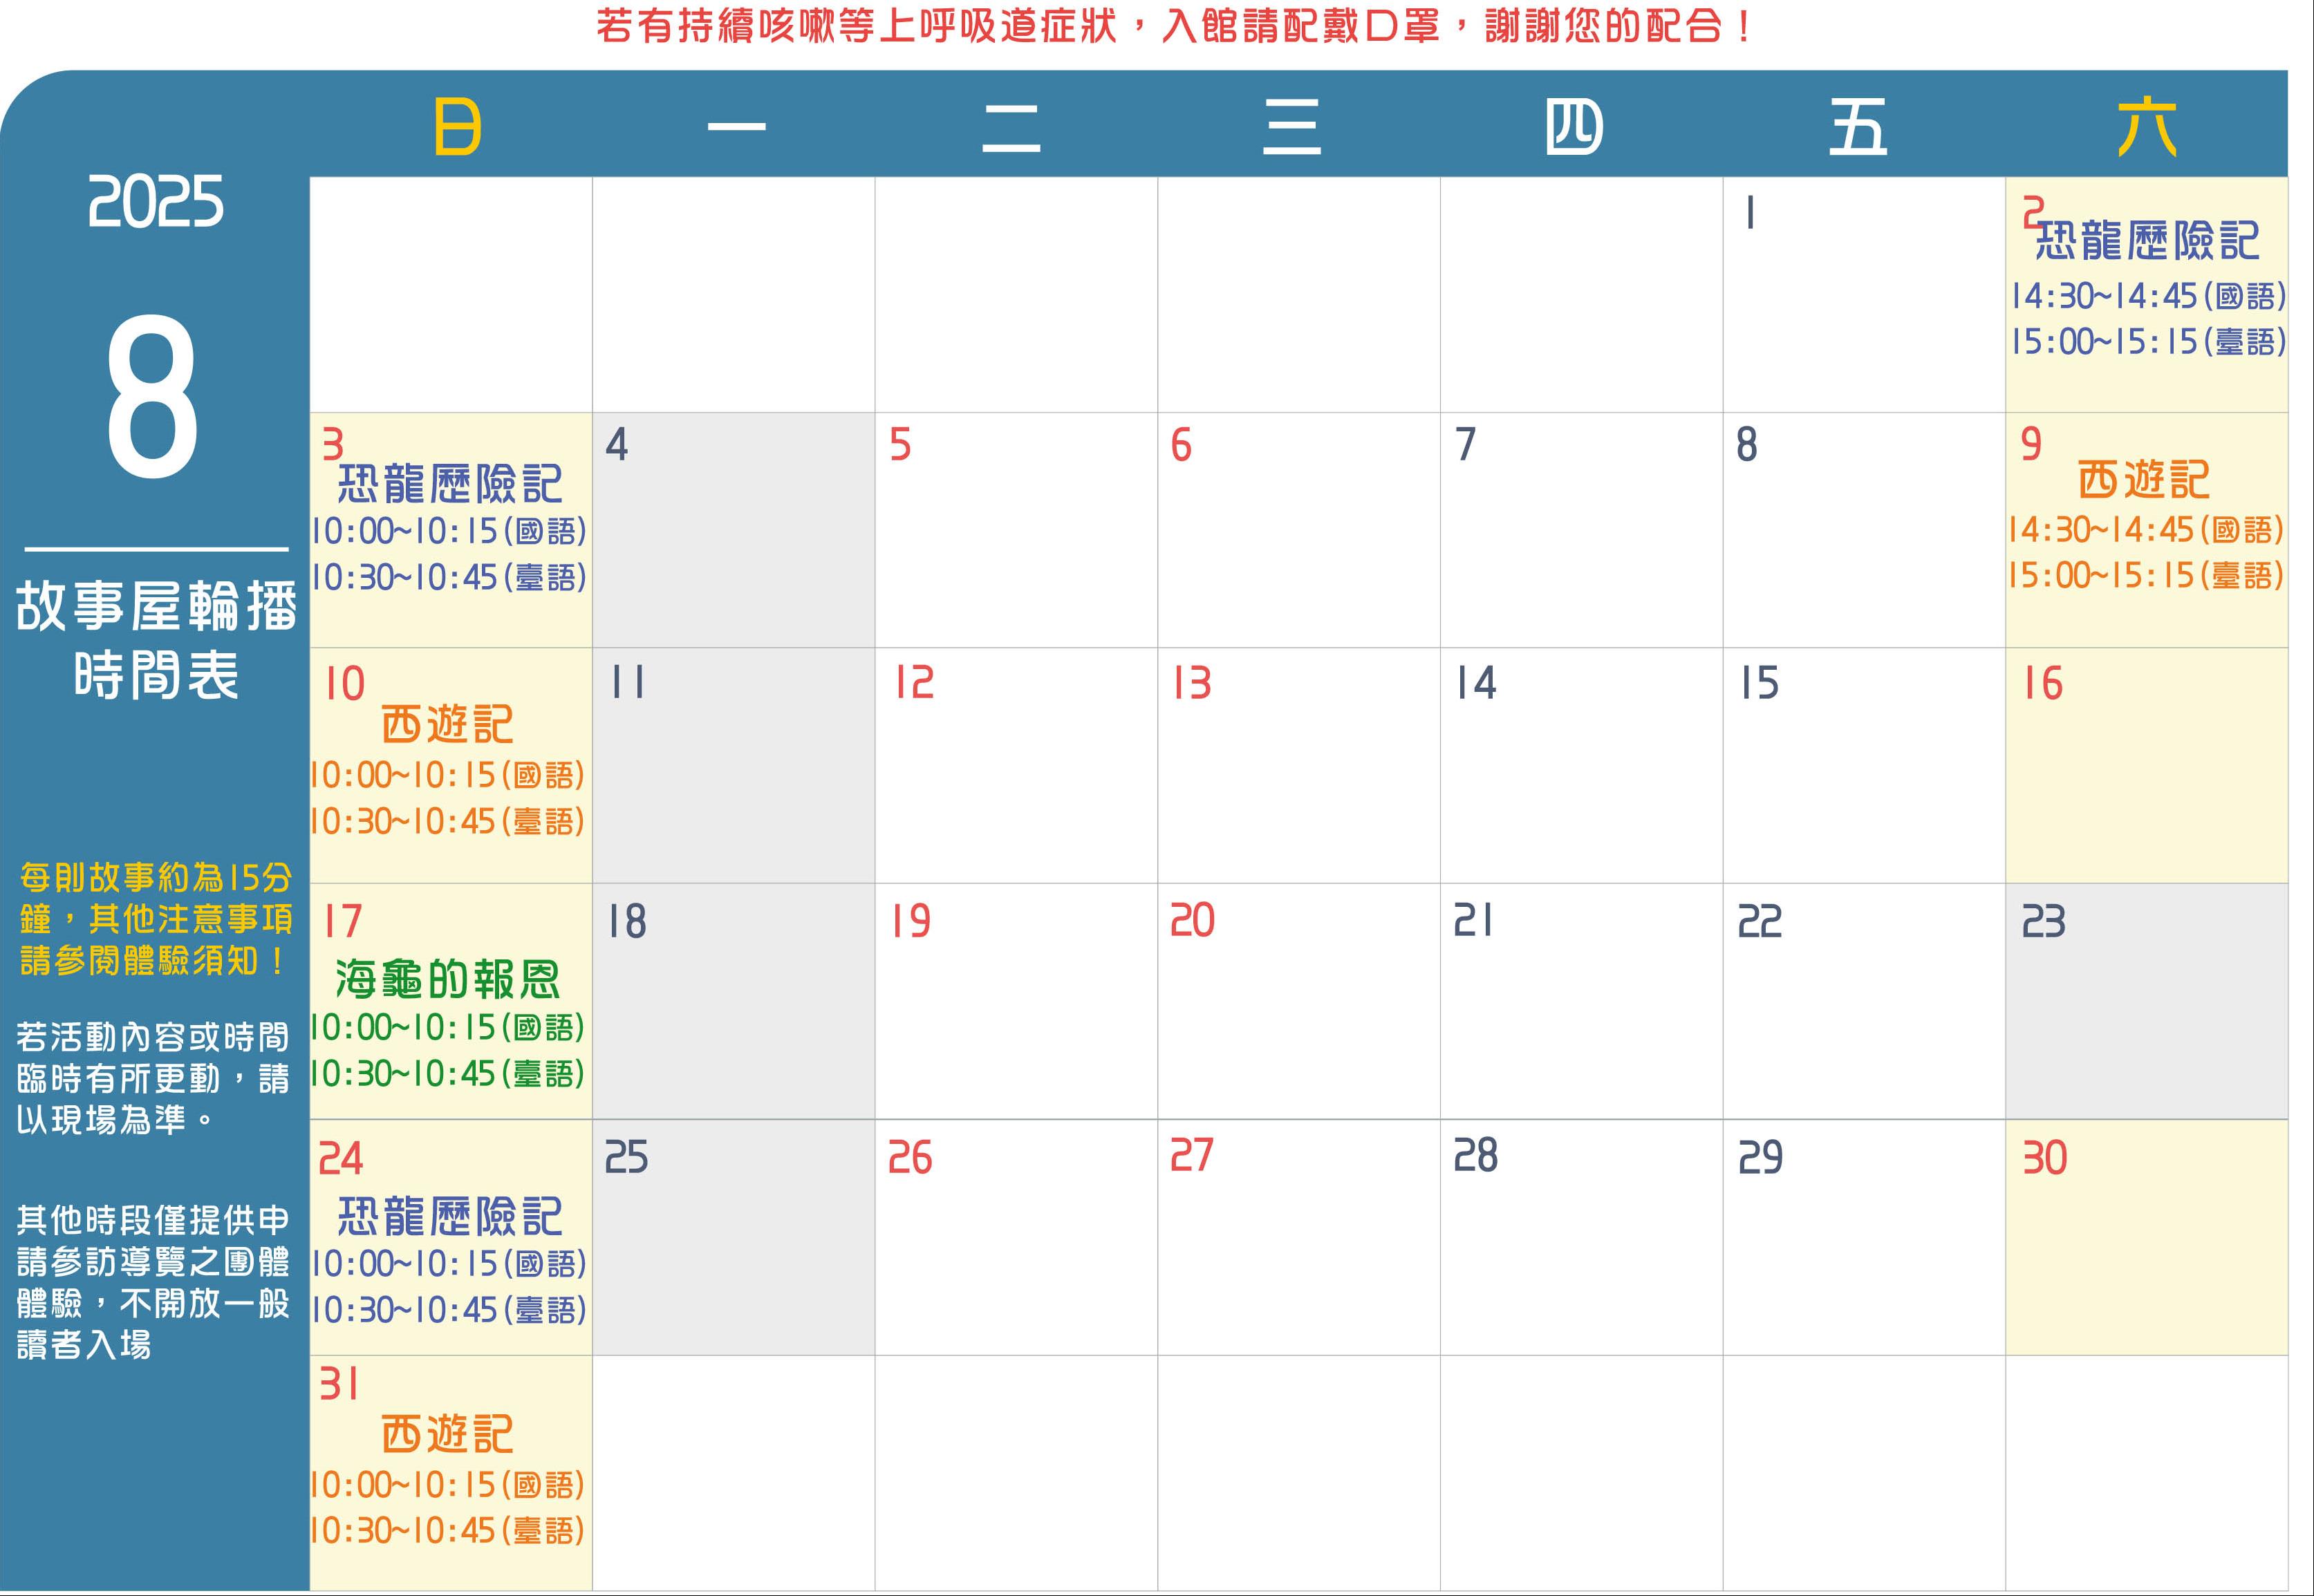Select the red mask notice at top
The width and height of the screenshot is (2314, 1596).
(x=1173, y=26)
